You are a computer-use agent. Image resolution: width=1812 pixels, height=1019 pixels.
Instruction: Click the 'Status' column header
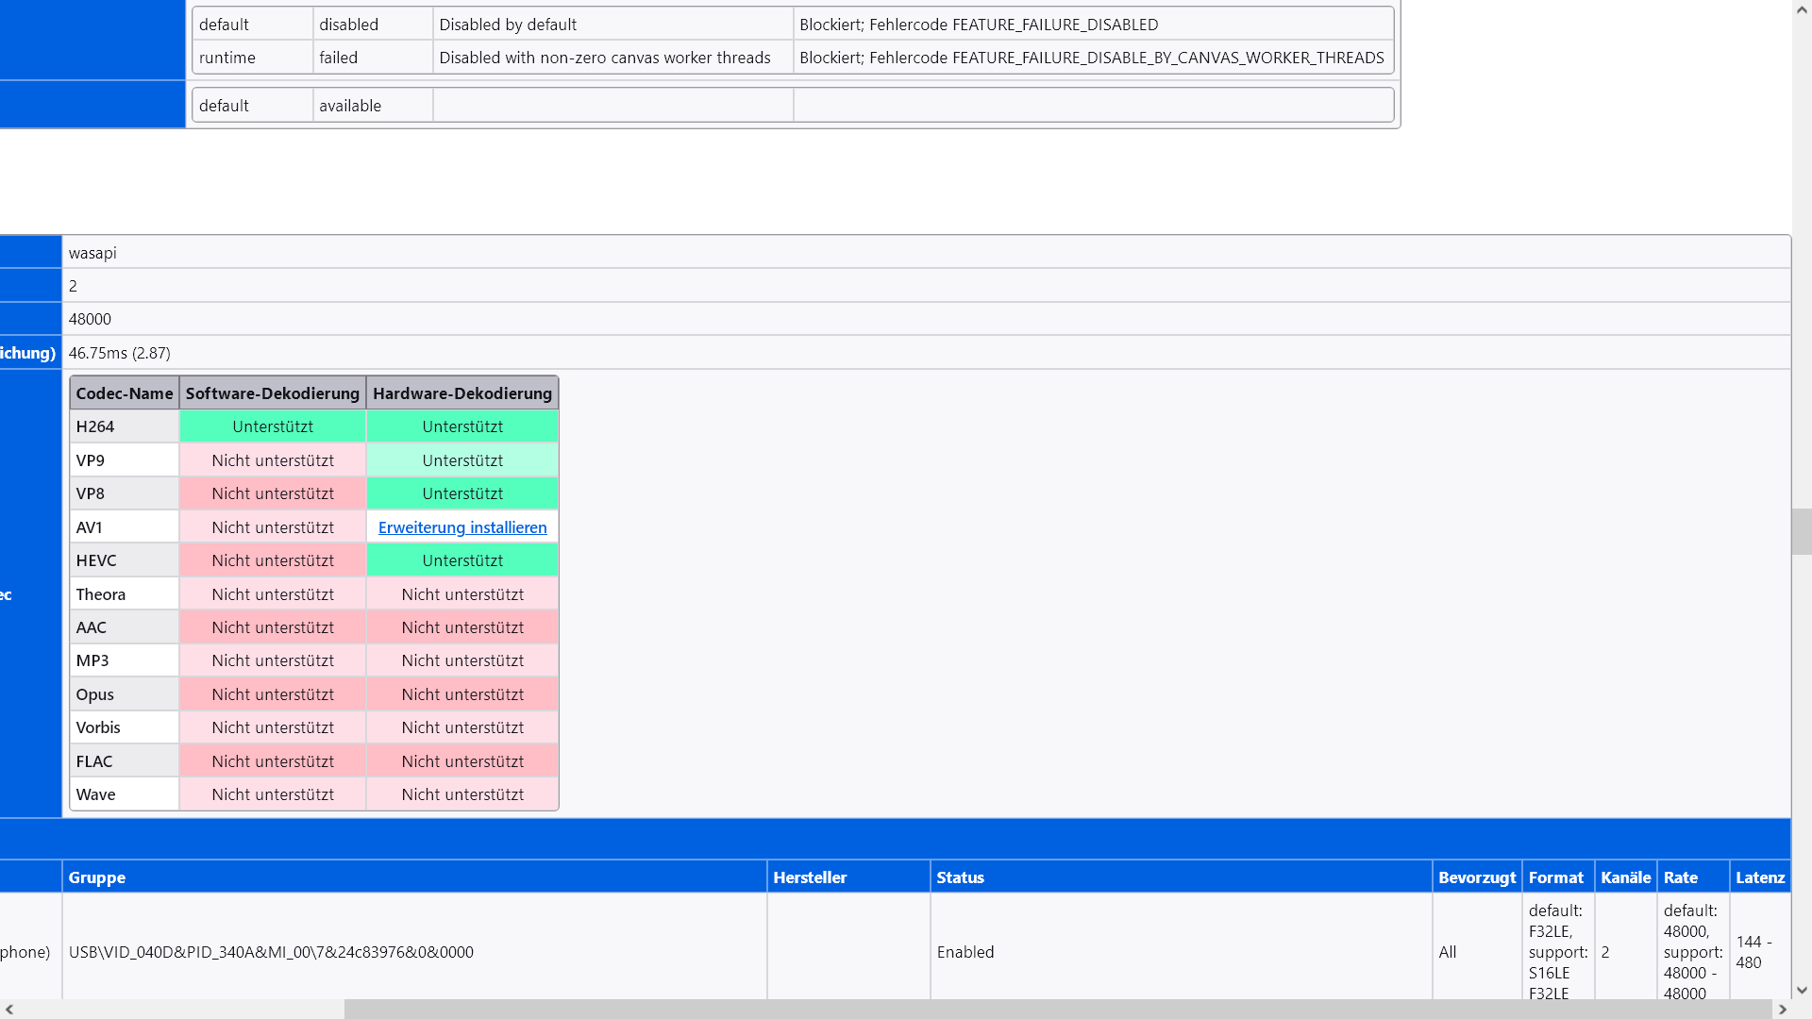click(x=960, y=877)
